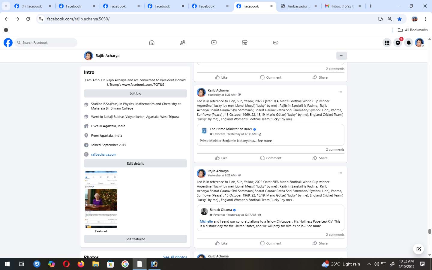Open Facebook Video icon
This screenshot has width=432, height=270.
(x=214, y=43)
